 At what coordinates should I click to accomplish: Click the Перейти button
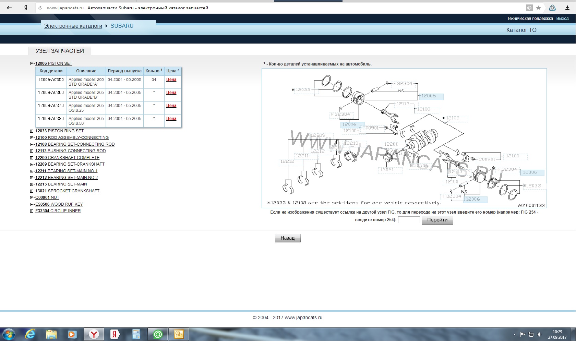tap(437, 220)
